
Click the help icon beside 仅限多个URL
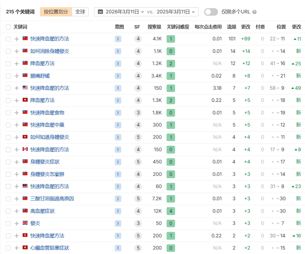click(x=254, y=12)
